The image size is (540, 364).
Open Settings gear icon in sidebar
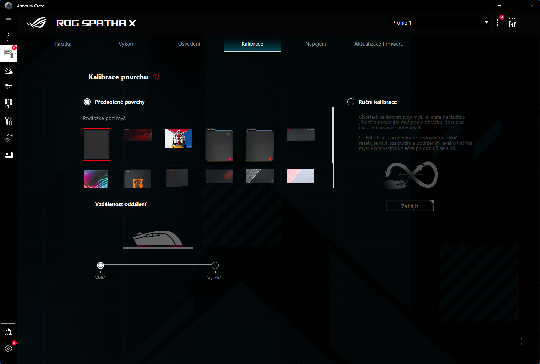click(8, 348)
